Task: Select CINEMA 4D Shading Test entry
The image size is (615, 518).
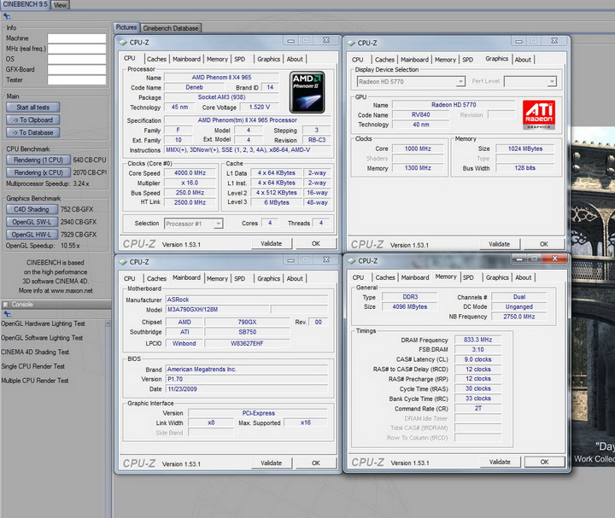Action: click(35, 352)
